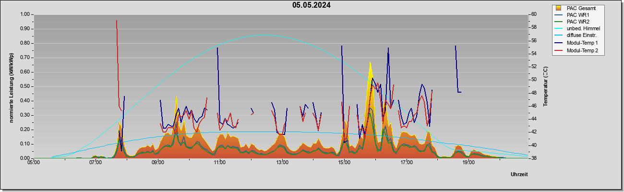Click the 38 value on the temperature axis
This screenshot has height=192, width=624.
534,158
